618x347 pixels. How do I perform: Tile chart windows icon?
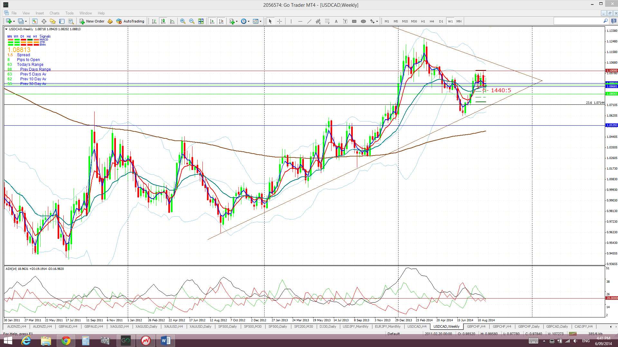pos(201,21)
